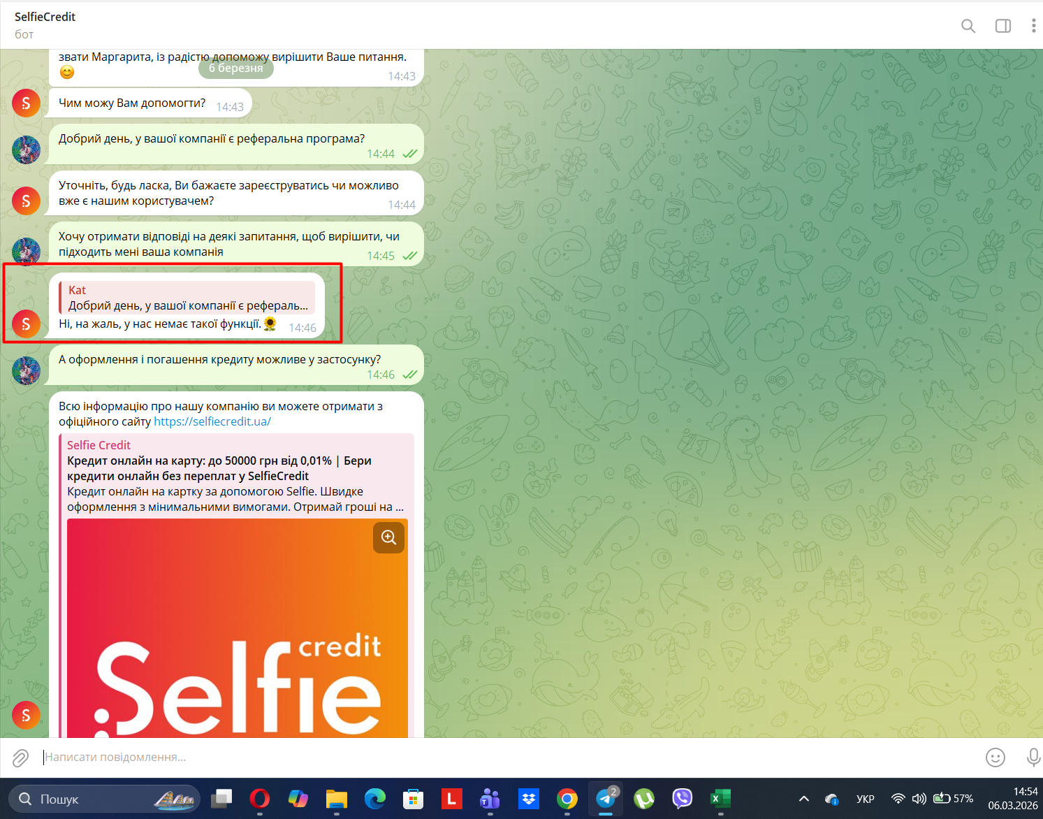Click the microphone voice message icon
The height and width of the screenshot is (819, 1043).
tap(1034, 758)
